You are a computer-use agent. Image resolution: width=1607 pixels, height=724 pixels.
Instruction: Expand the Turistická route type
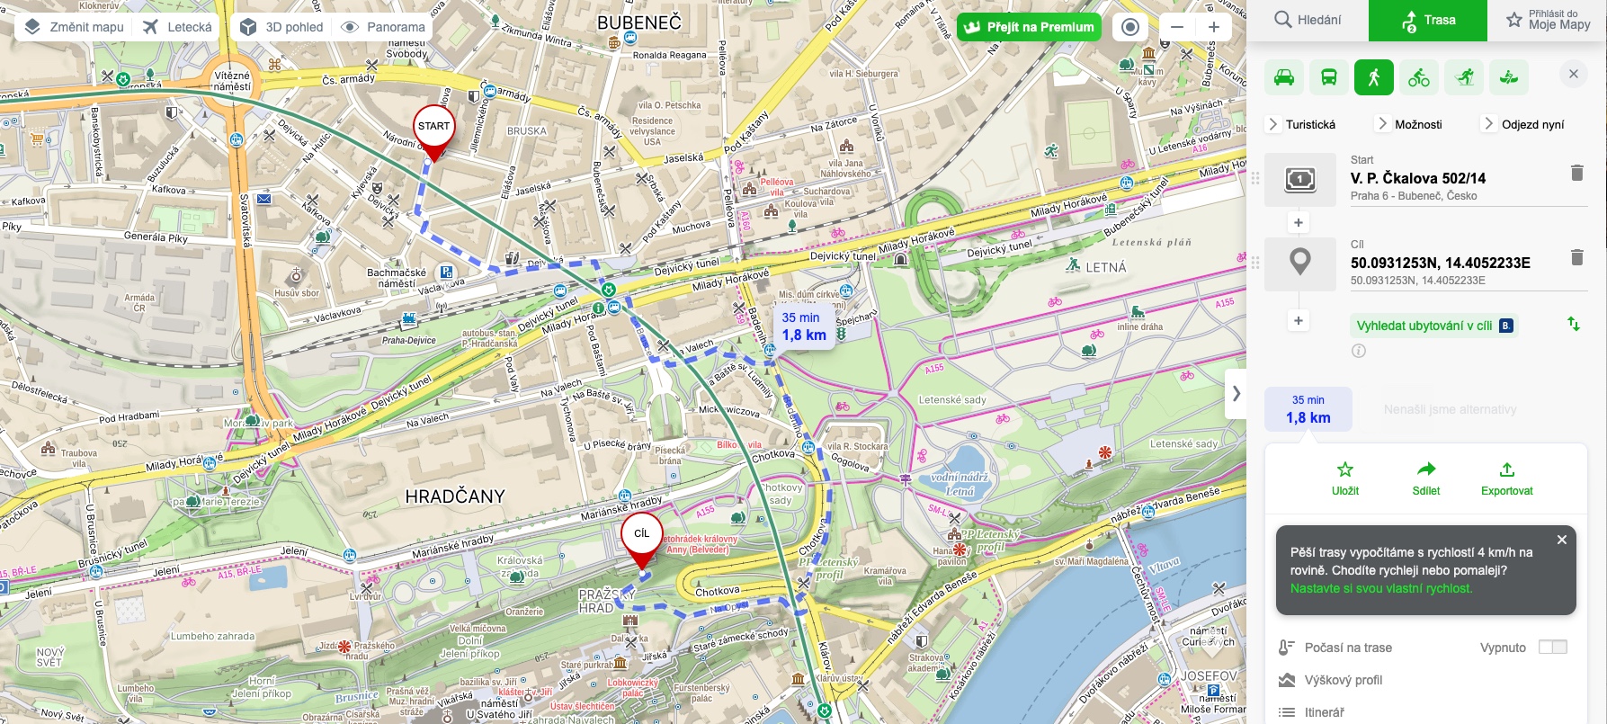tap(1301, 124)
